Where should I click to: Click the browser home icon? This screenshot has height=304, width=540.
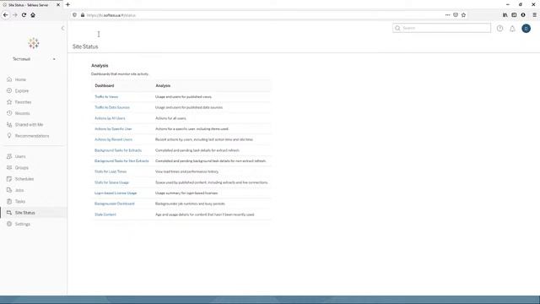tap(33, 15)
